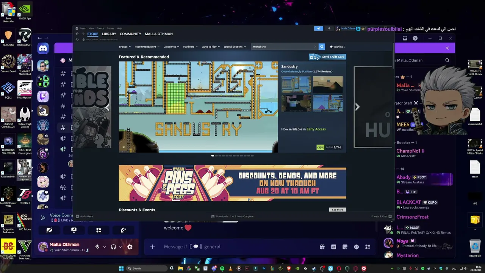Open NVIDIA App desktop shortcut

(x=25, y=11)
